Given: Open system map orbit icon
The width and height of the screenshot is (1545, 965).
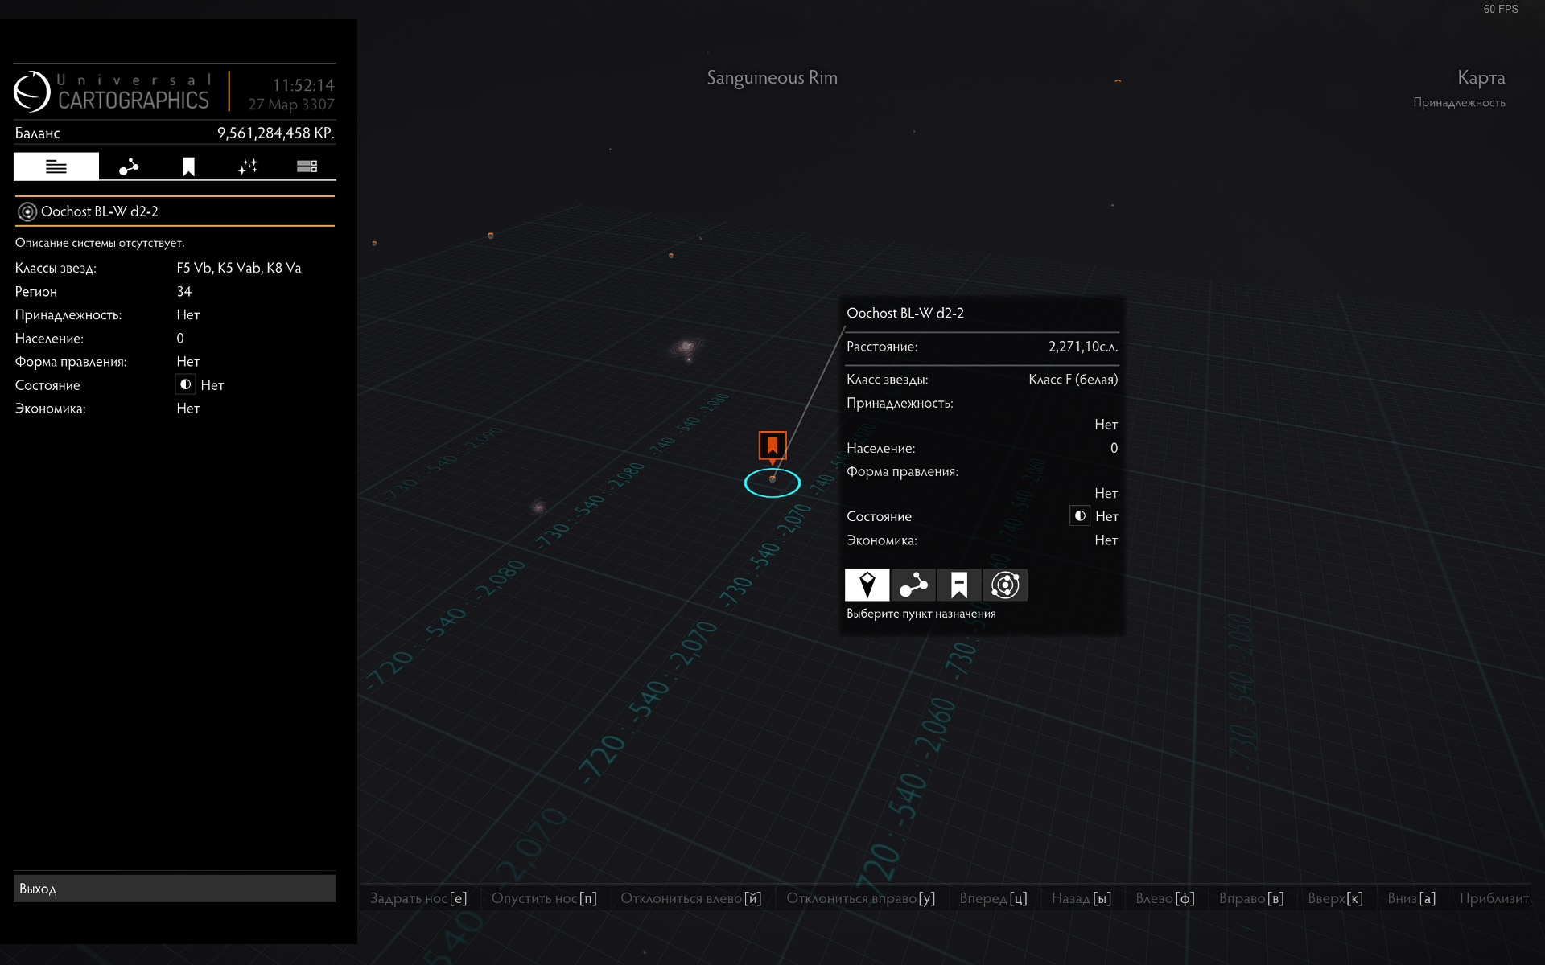Looking at the screenshot, I should point(1005,585).
